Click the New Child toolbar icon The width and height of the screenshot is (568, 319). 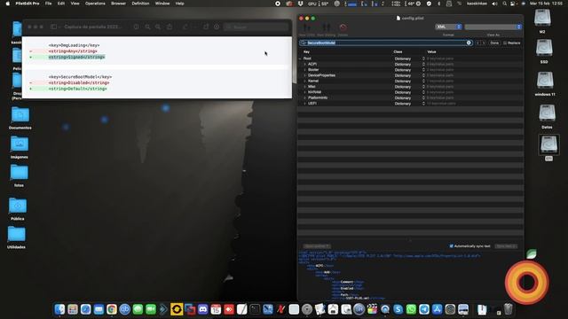point(307,27)
